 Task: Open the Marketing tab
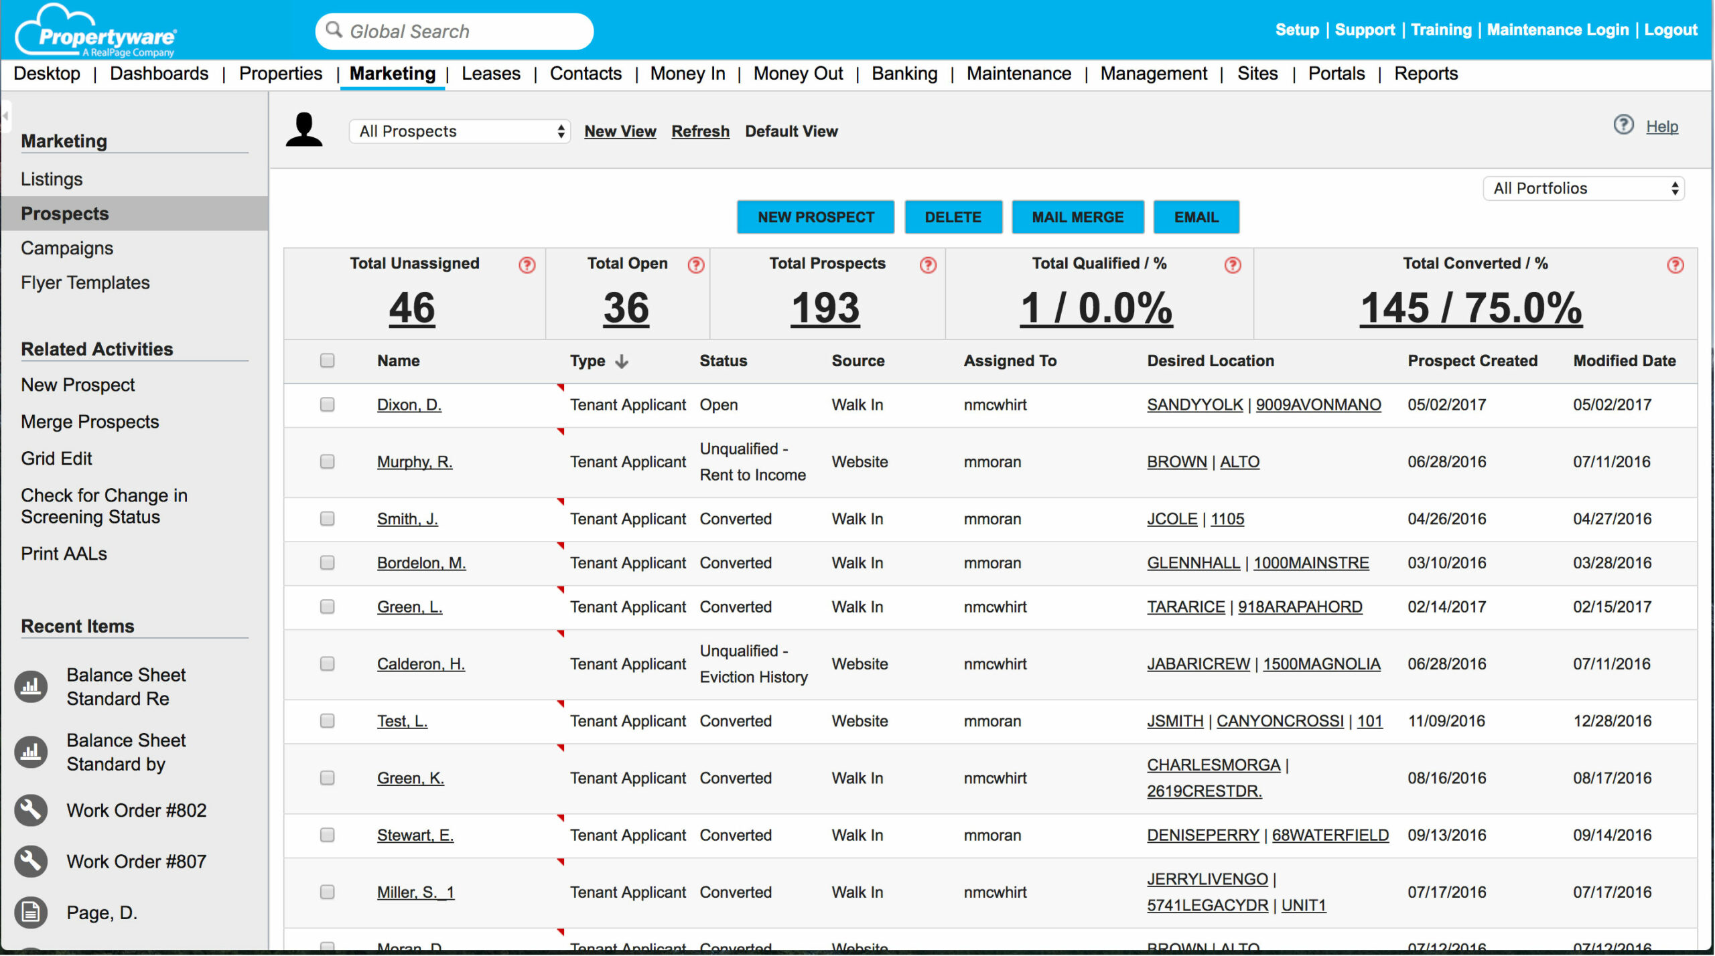393,74
